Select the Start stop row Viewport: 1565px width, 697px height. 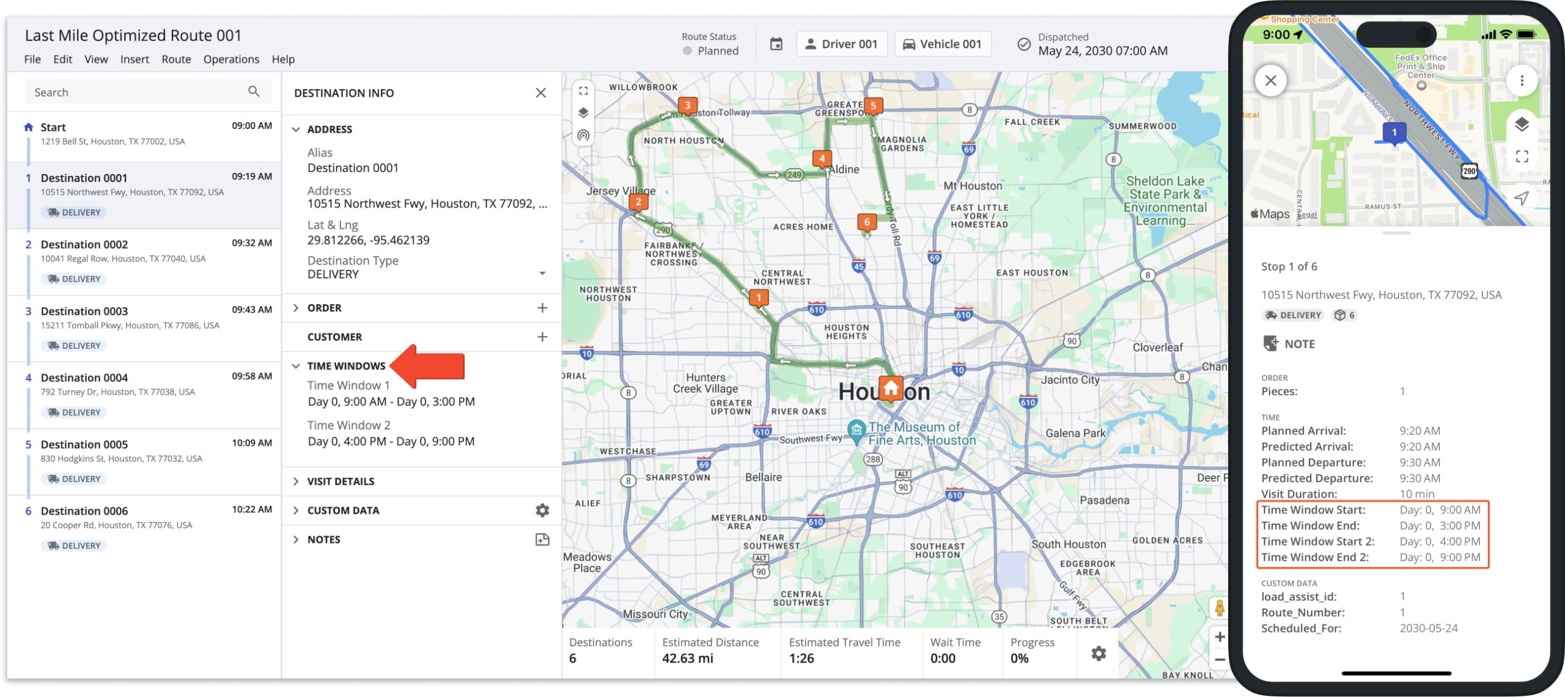pyautogui.click(x=144, y=136)
